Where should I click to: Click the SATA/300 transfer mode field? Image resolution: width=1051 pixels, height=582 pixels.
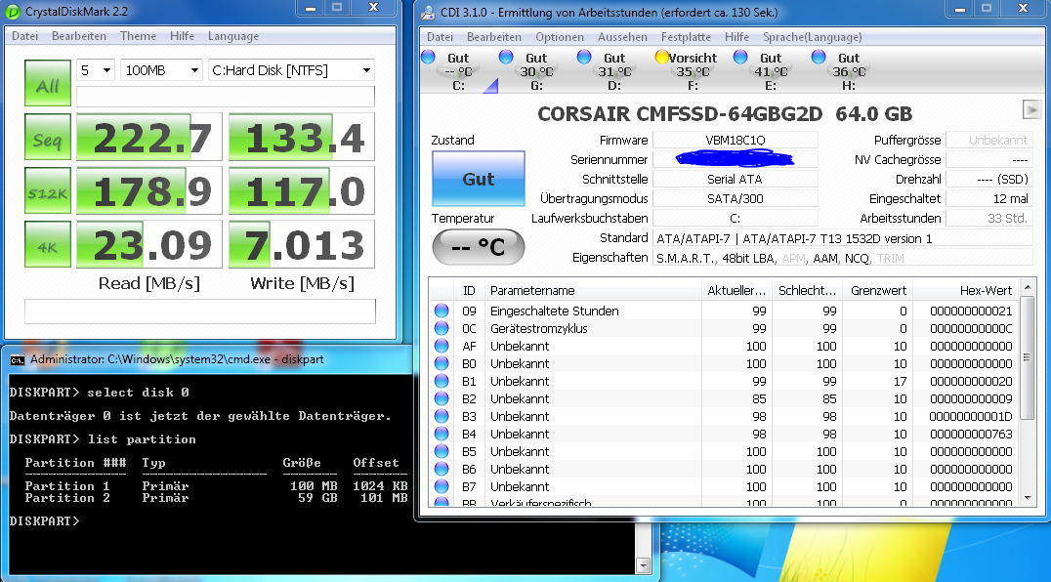coord(735,198)
